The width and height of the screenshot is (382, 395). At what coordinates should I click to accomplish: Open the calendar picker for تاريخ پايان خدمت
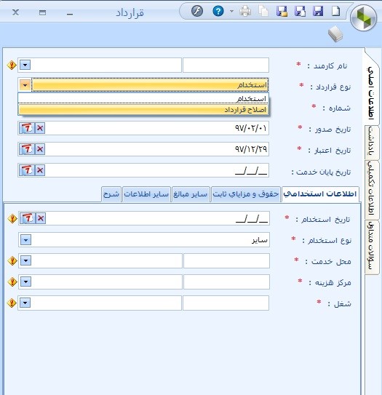[27, 170]
